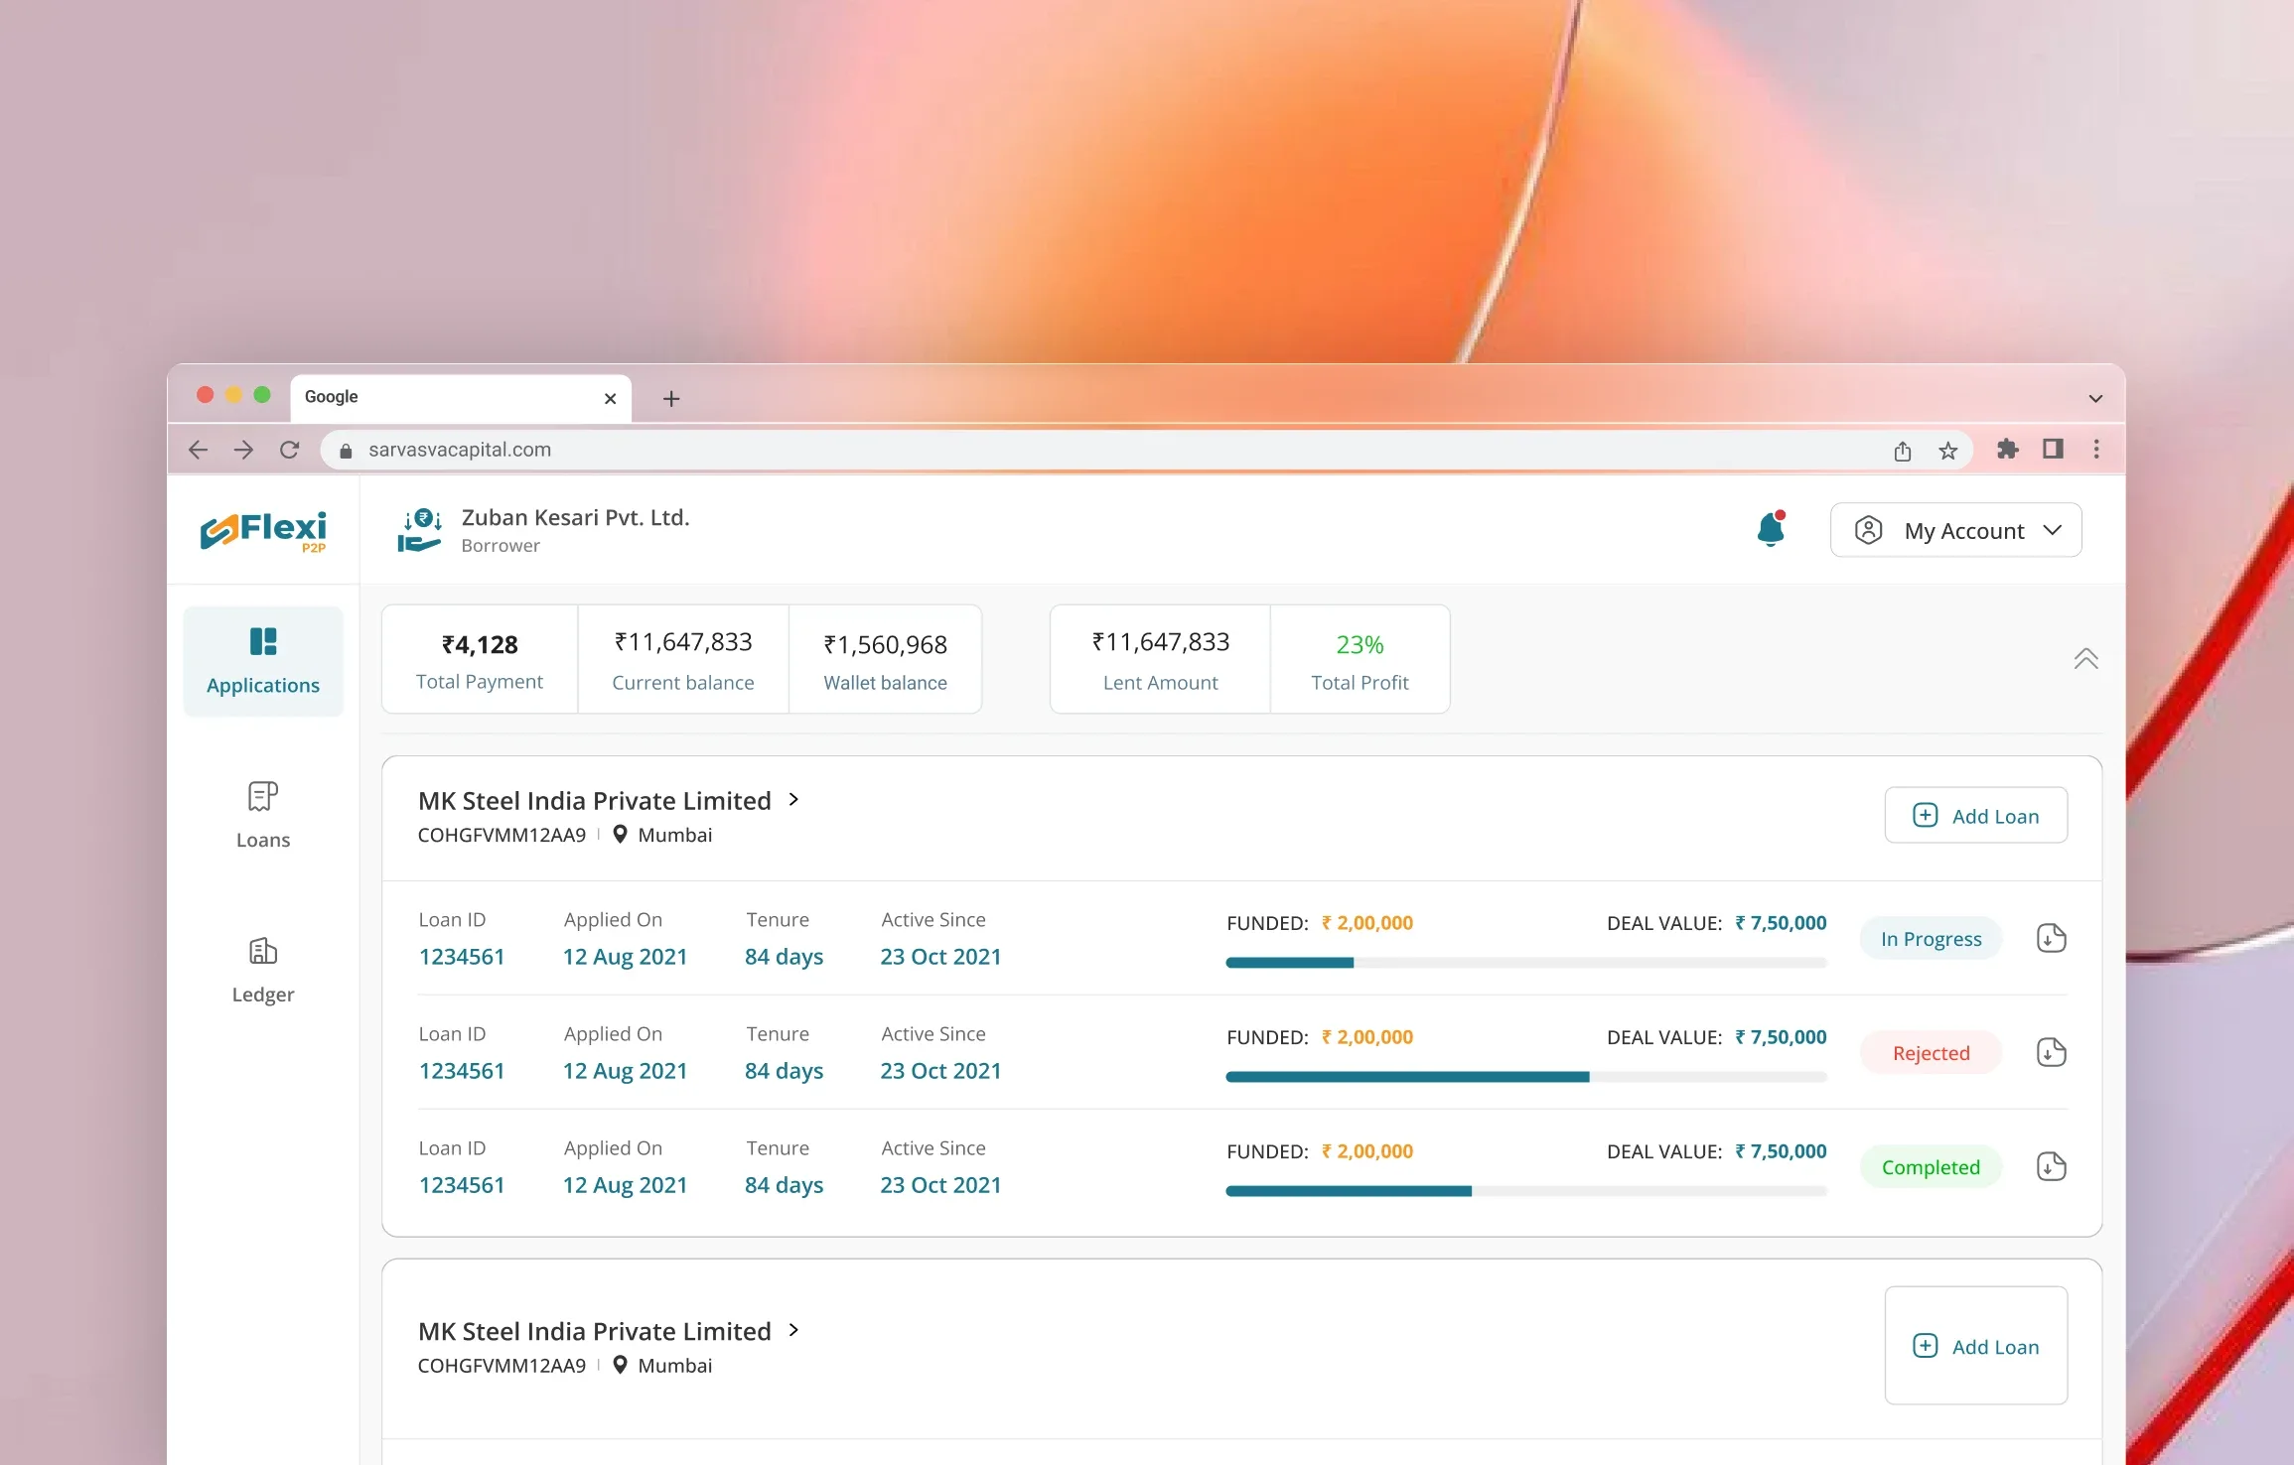Click the In Progress status badge
The image size is (2294, 1465).
(x=1930, y=939)
